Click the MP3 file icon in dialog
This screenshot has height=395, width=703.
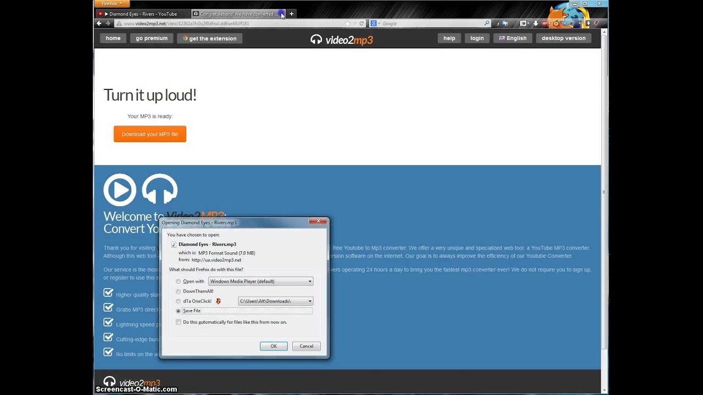174,245
